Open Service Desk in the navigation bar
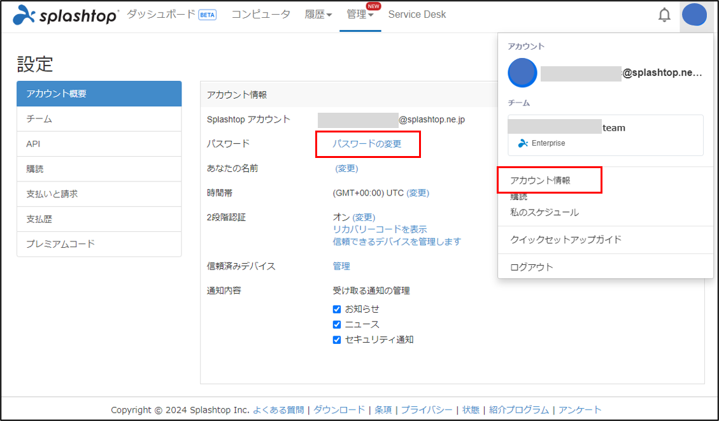 click(x=417, y=15)
